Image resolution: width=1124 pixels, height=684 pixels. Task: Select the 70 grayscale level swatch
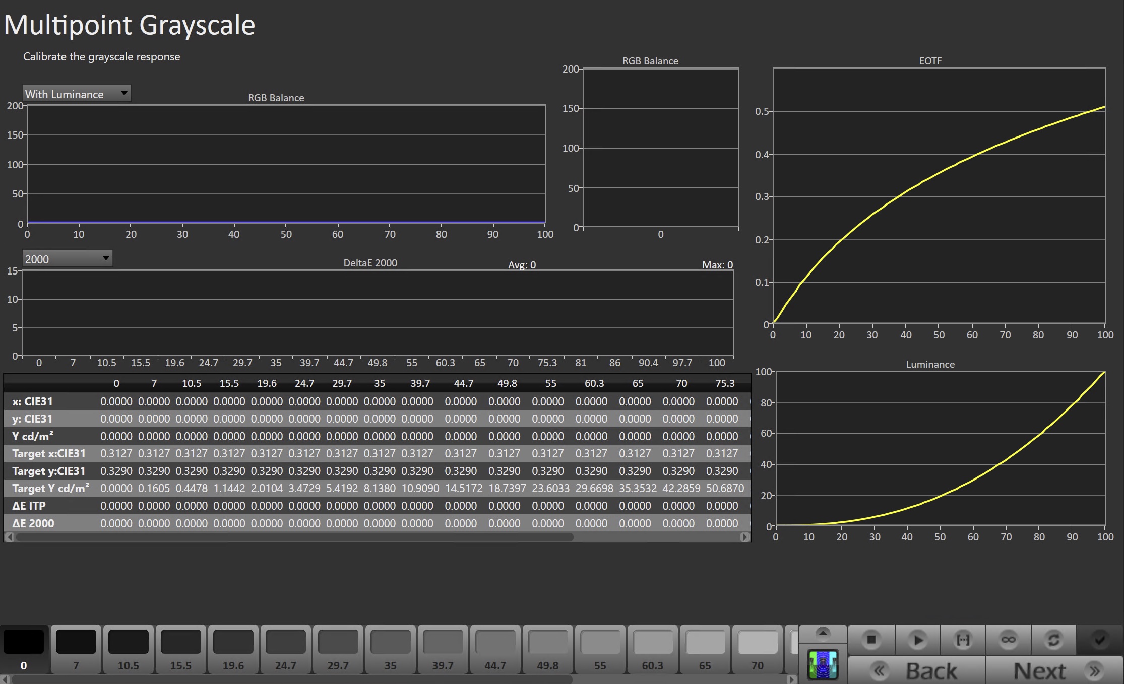[x=757, y=649]
